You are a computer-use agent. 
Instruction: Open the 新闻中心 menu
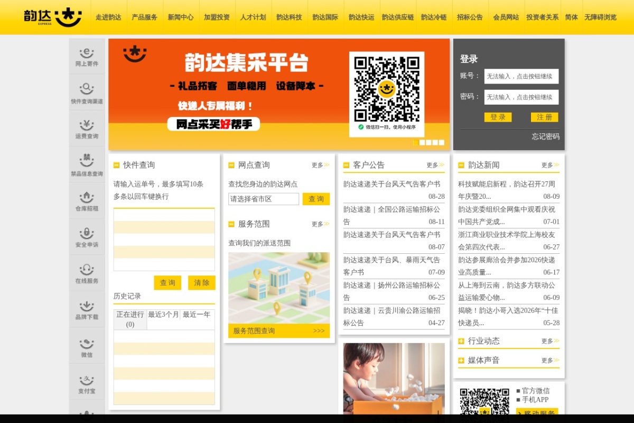click(x=181, y=17)
